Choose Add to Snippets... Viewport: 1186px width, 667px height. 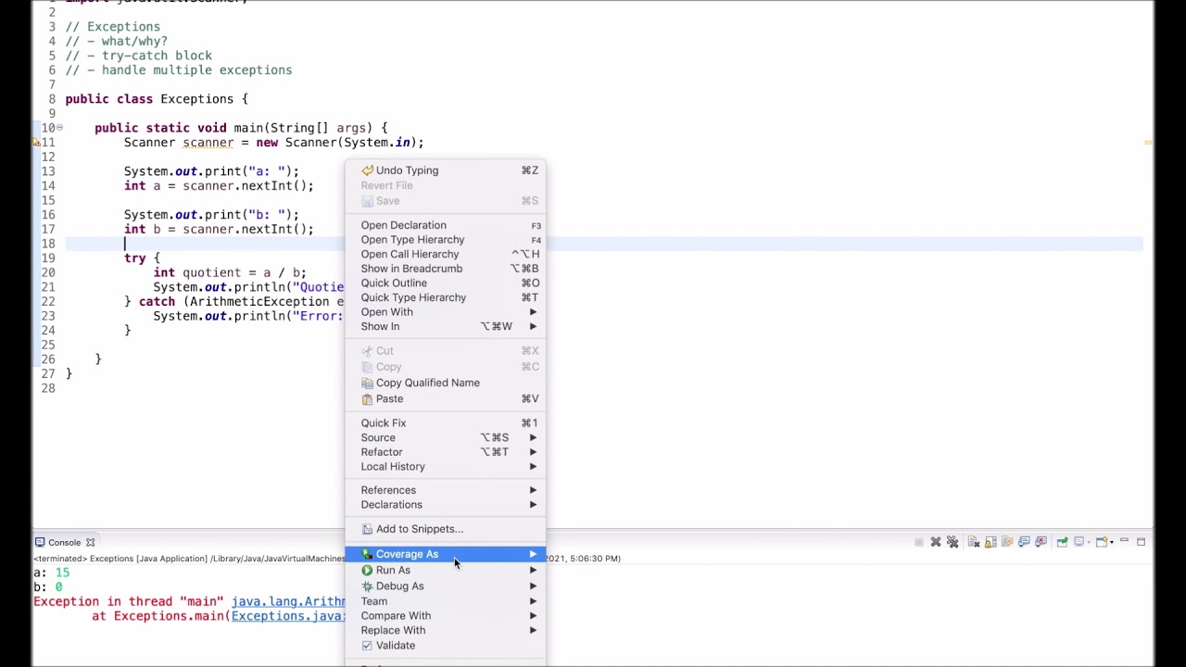click(446, 529)
